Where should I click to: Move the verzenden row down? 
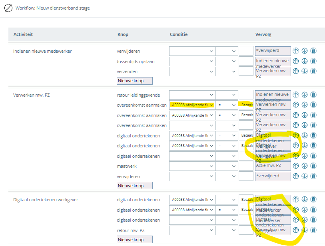pos(305,71)
